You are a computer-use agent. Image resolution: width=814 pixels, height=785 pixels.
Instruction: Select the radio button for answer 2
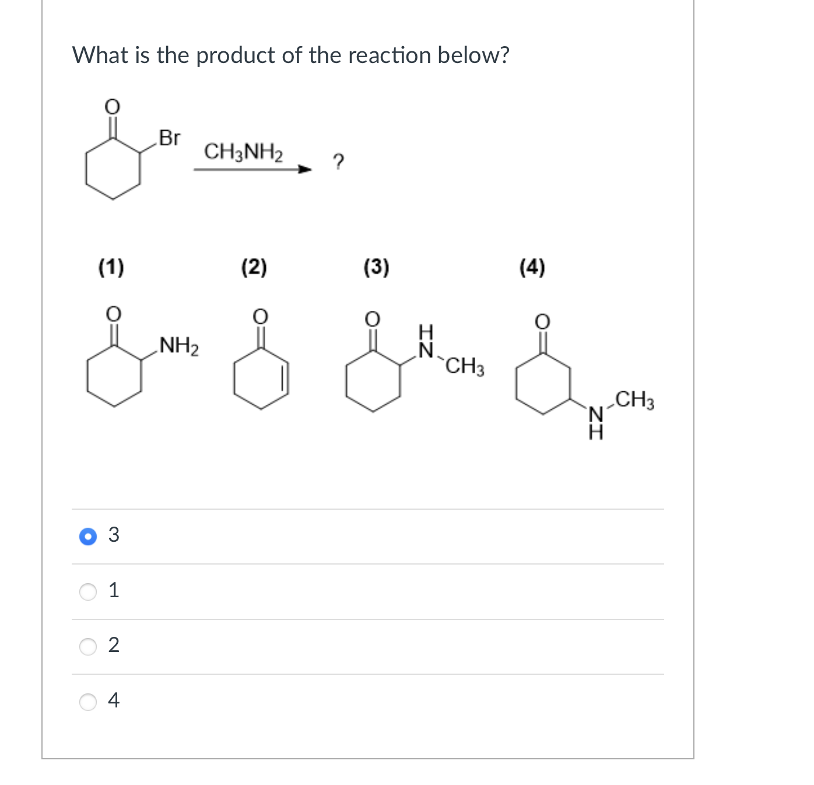tap(87, 646)
